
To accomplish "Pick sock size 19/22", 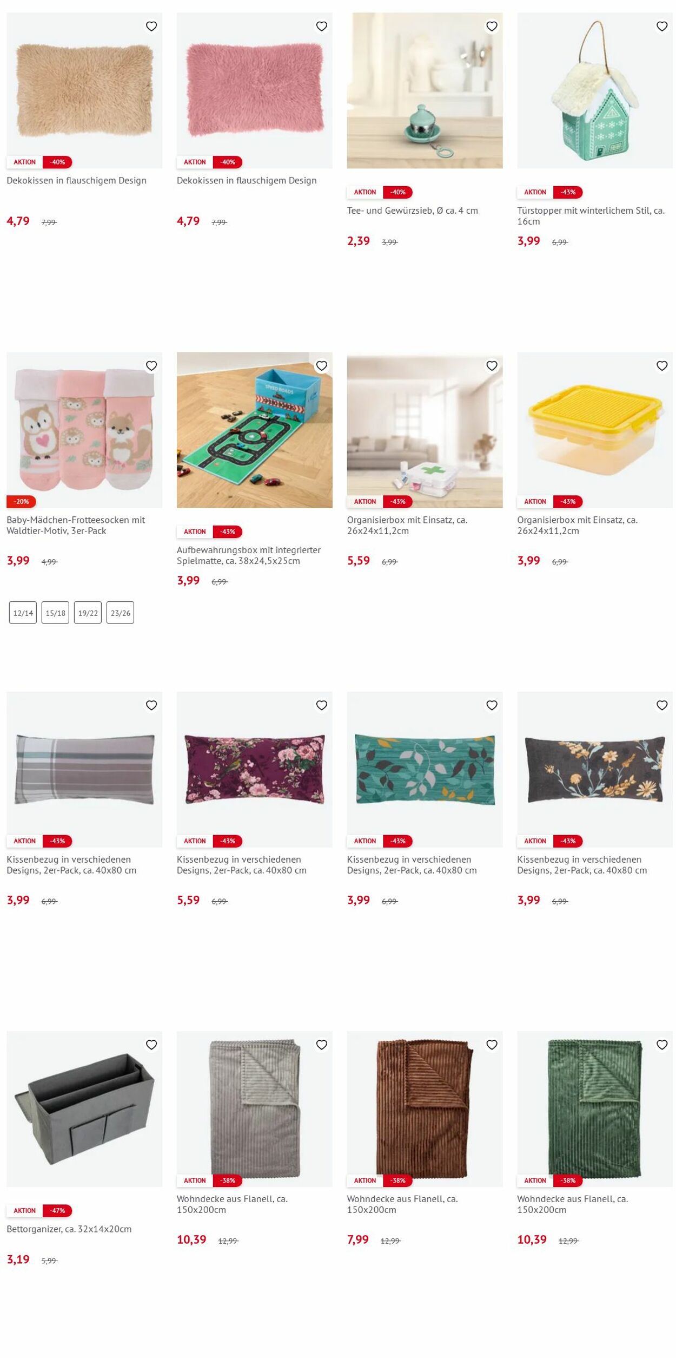I will pyautogui.click(x=88, y=613).
